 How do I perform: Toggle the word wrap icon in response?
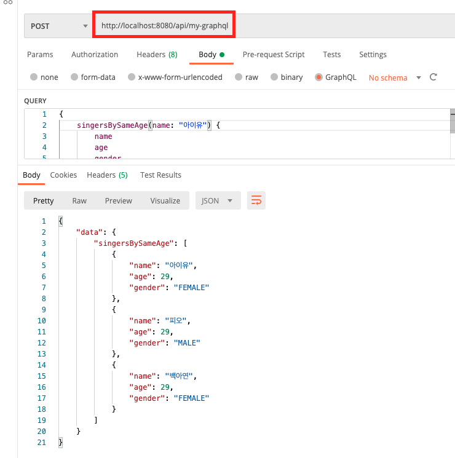256,200
